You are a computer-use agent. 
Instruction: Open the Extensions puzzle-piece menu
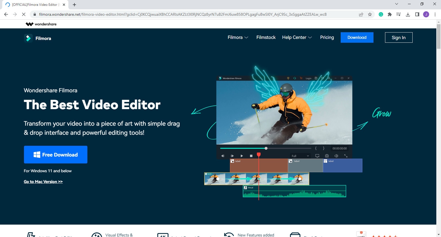(x=390, y=14)
